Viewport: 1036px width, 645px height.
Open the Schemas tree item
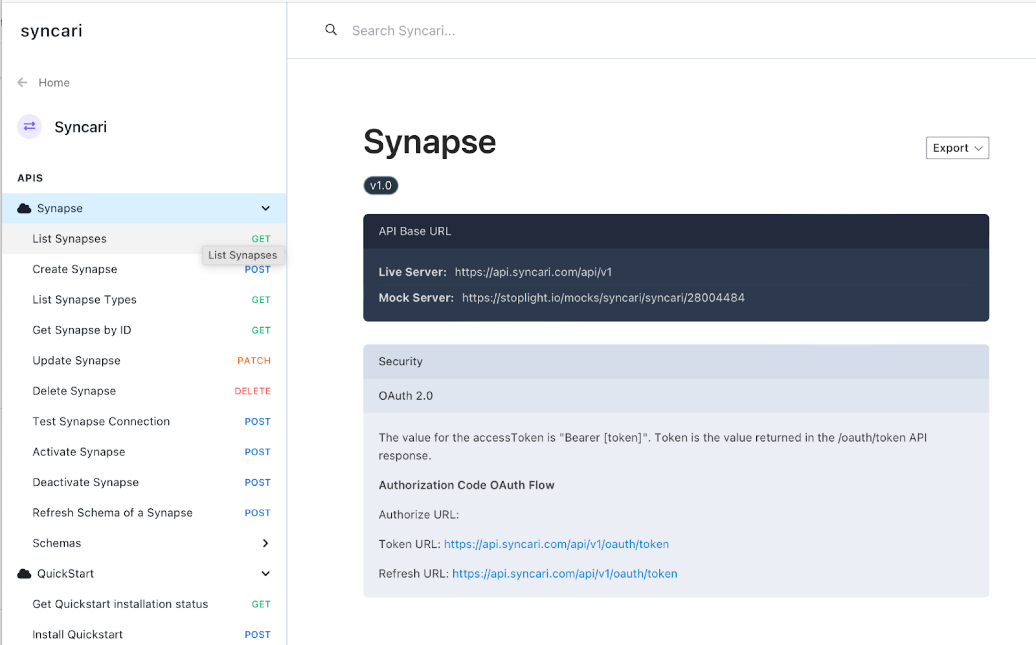point(144,543)
